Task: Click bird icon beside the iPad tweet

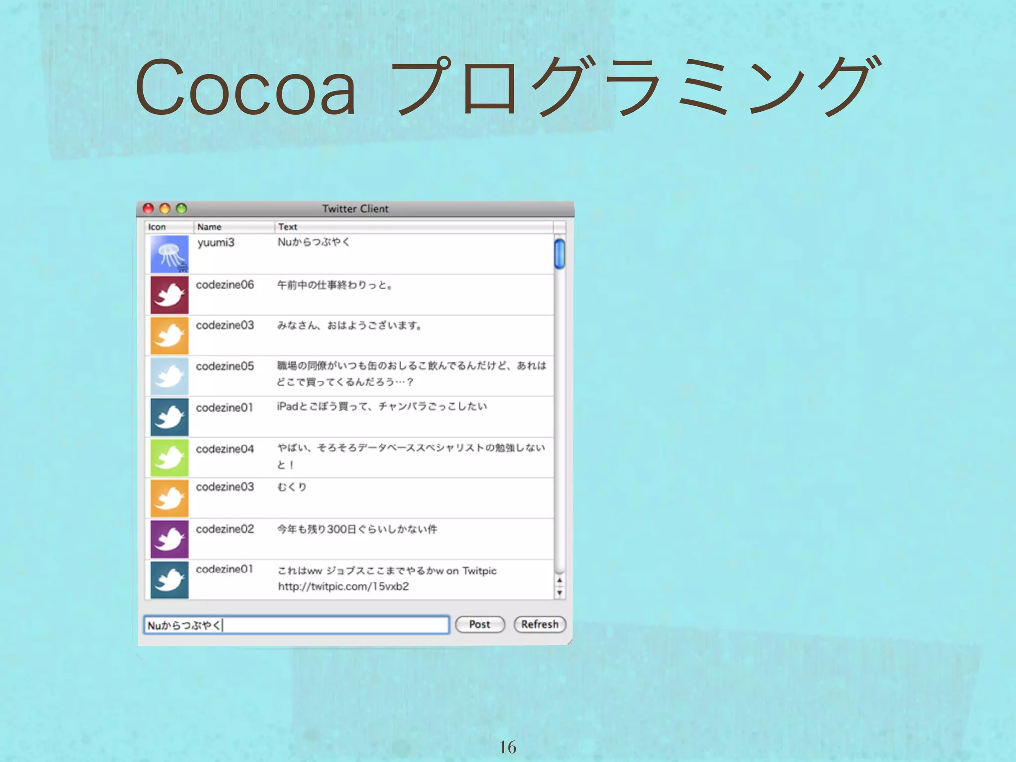Action: click(169, 417)
